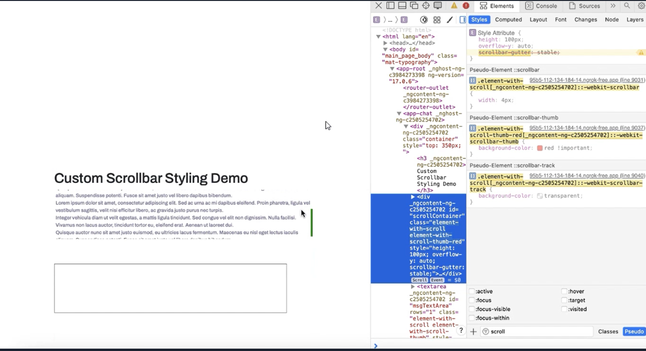Click the pencil icon near the breadcrumb bar
The image size is (646, 351).
(450, 19)
